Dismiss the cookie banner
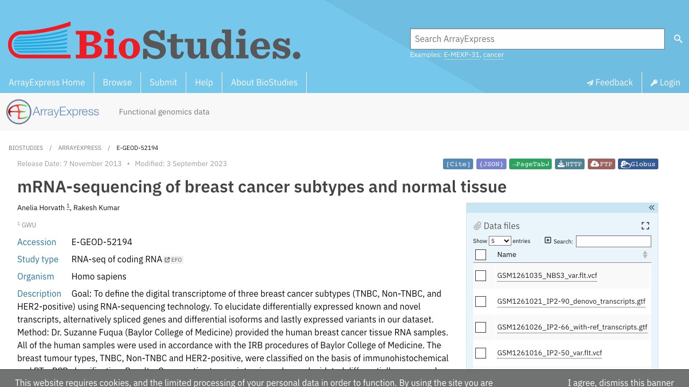The image size is (689, 387). [x=621, y=383]
